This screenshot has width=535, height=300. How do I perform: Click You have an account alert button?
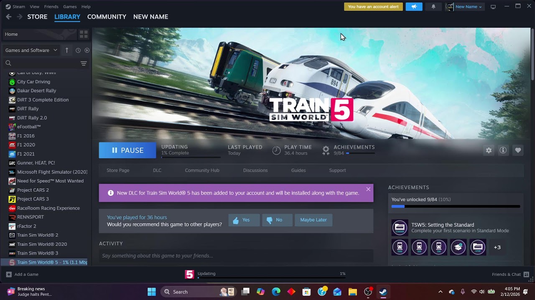(x=373, y=7)
